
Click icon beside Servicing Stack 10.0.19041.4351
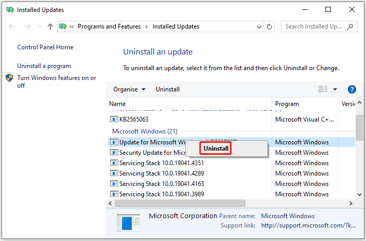(114, 163)
